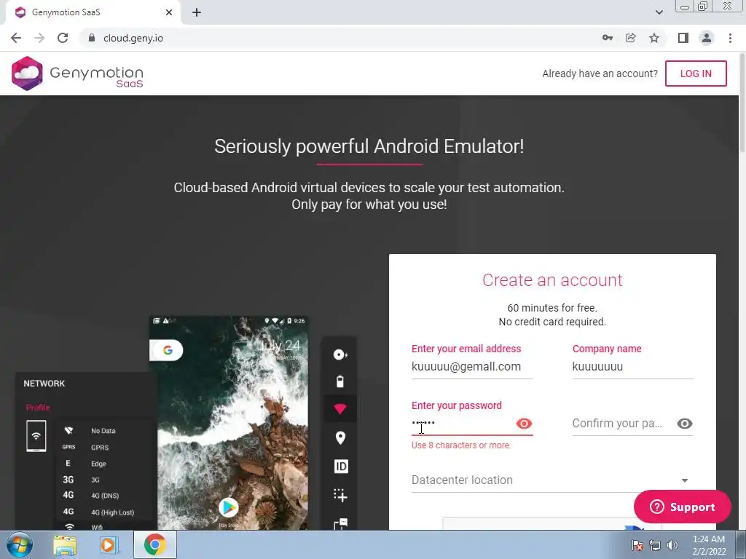The image size is (746, 559).
Task: Click the Genymotion SaaS logo
Action: (x=77, y=74)
